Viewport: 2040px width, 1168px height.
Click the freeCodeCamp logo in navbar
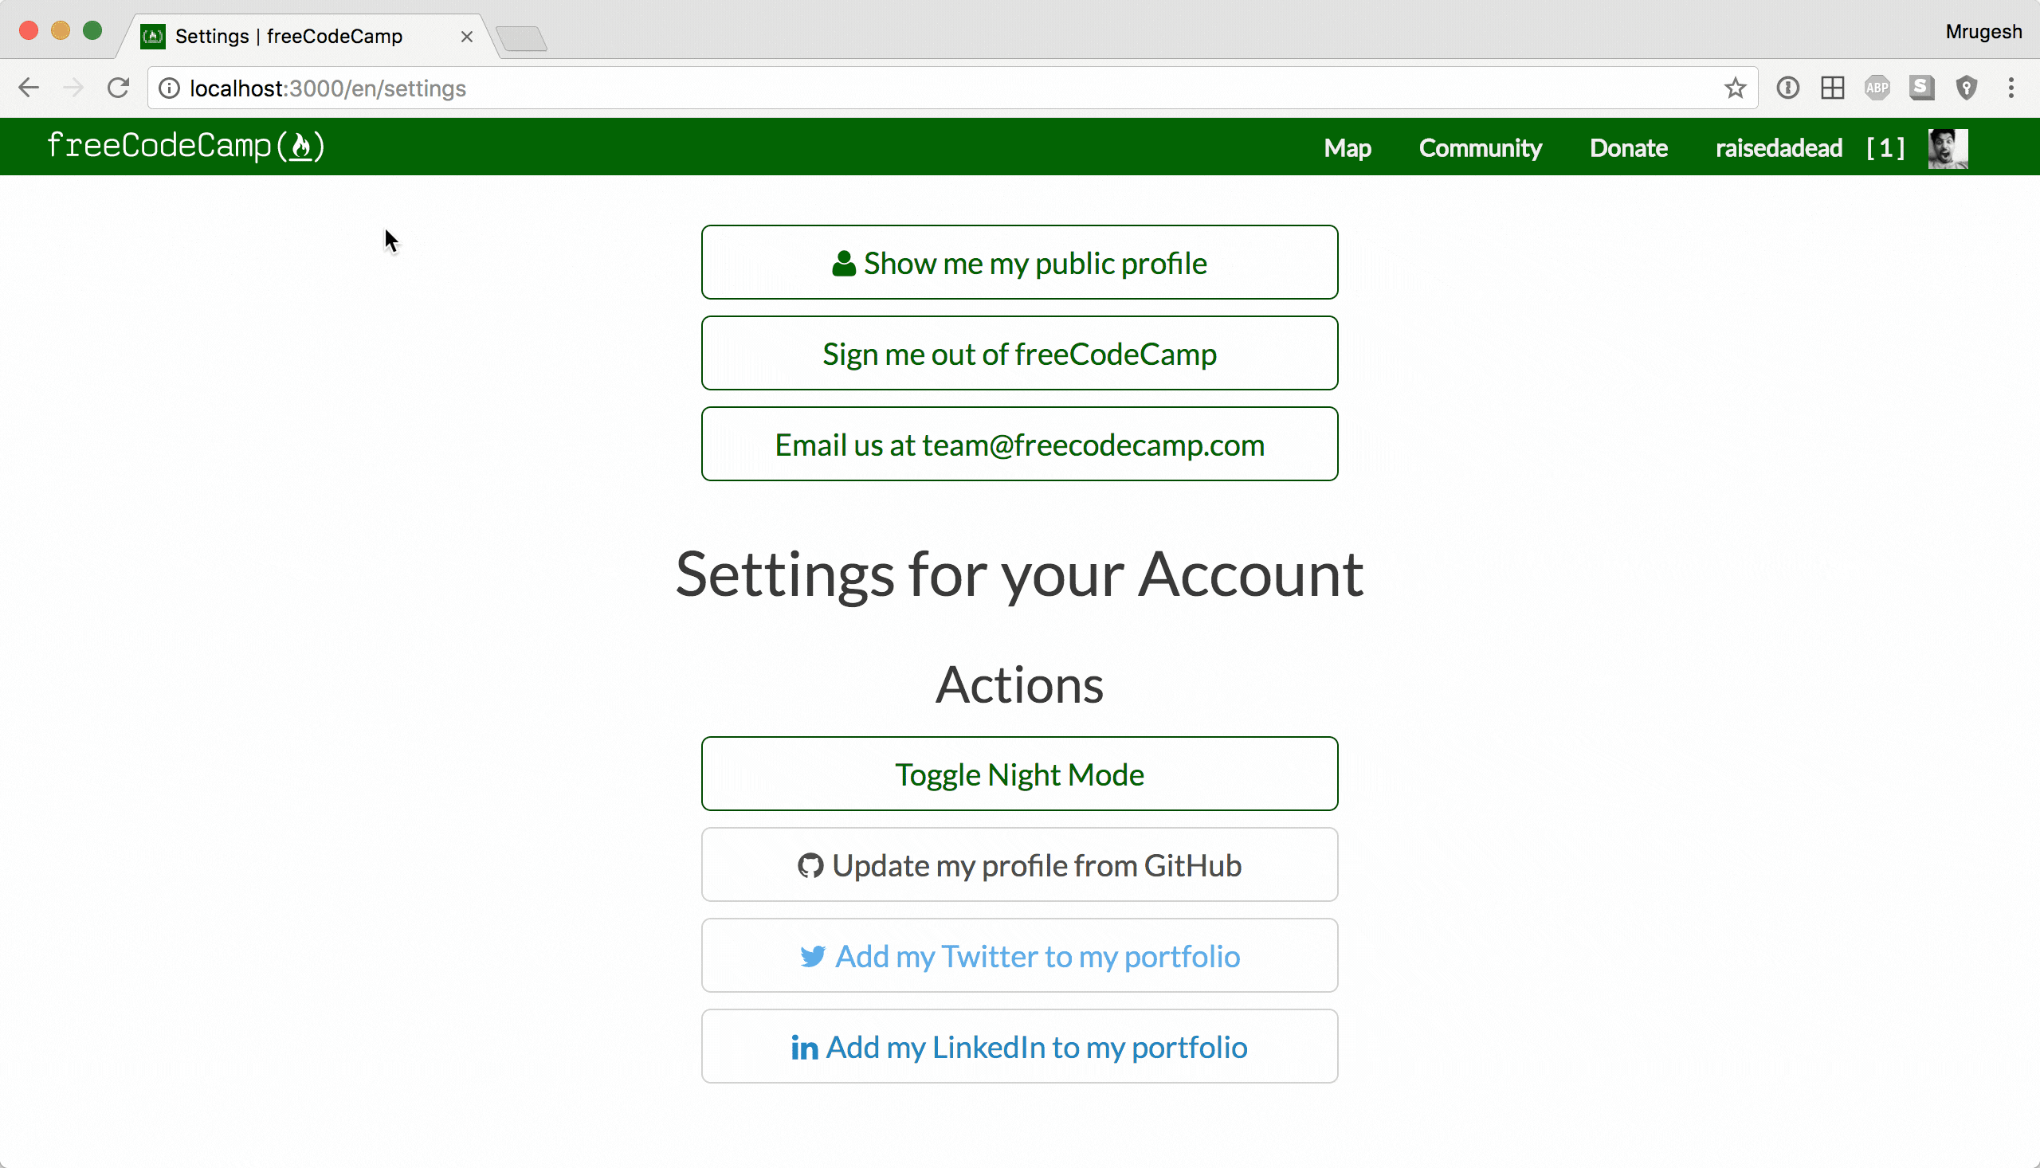(186, 146)
